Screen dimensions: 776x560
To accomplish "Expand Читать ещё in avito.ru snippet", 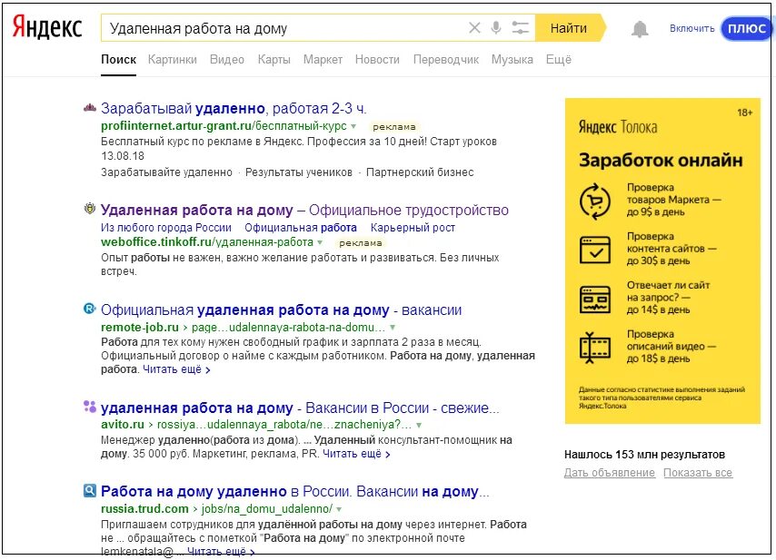I will click(x=356, y=453).
